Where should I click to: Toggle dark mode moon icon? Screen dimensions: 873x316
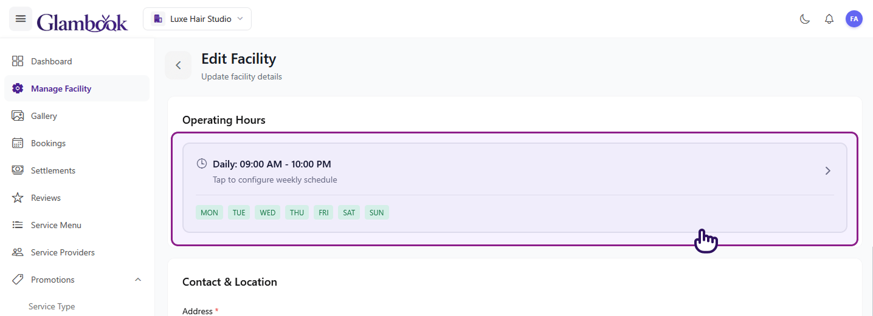point(804,19)
